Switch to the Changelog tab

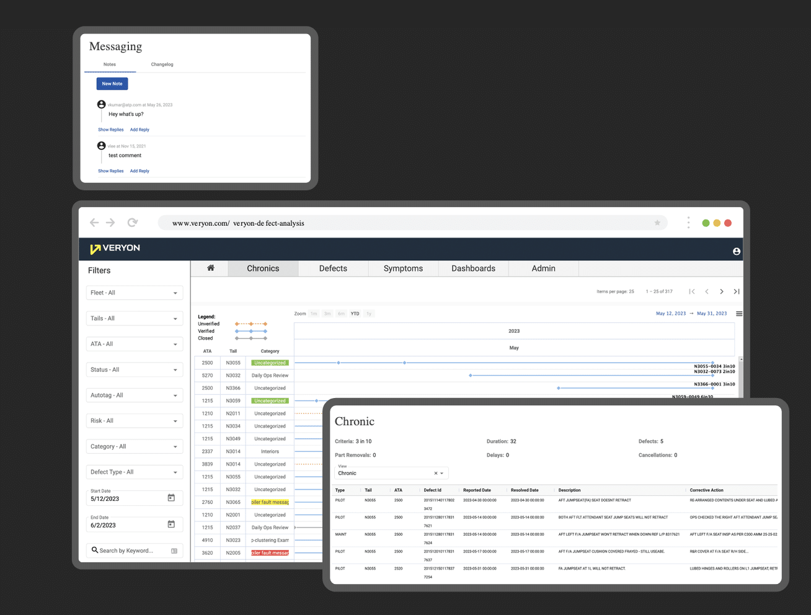tap(162, 64)
